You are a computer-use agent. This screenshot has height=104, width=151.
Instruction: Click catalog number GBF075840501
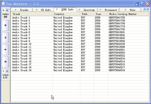click(117, 50)
